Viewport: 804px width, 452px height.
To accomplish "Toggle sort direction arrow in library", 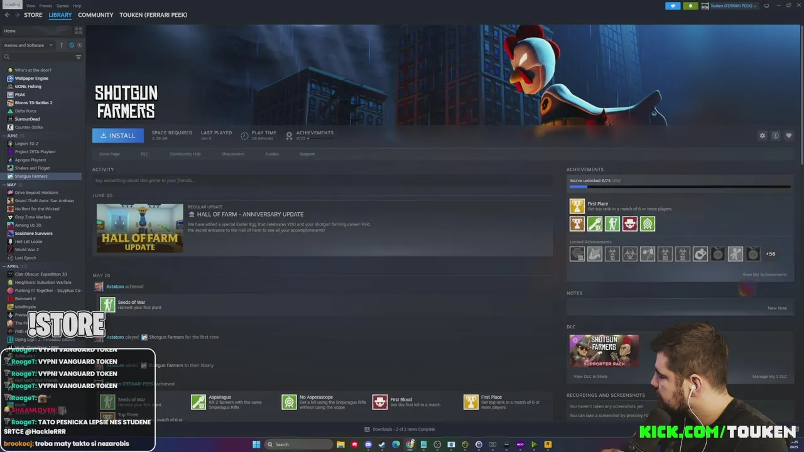I will coord(62,45).
